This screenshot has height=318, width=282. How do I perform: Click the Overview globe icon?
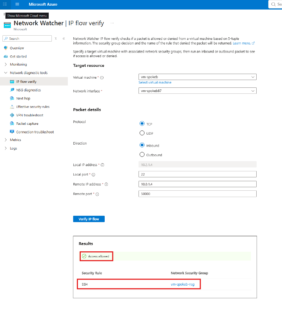point(6,48)
